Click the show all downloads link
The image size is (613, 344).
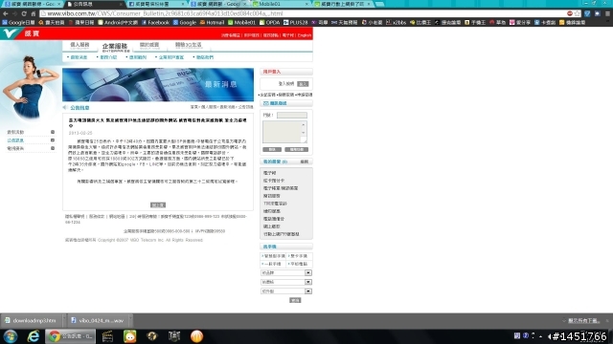click(583, 321)
